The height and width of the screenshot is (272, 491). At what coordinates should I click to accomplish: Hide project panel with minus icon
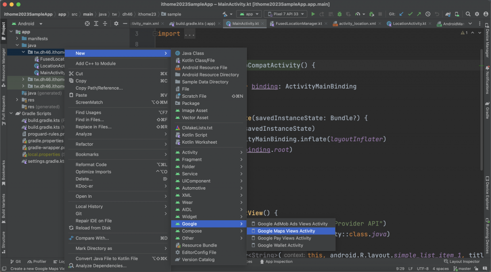coord(125,23)
